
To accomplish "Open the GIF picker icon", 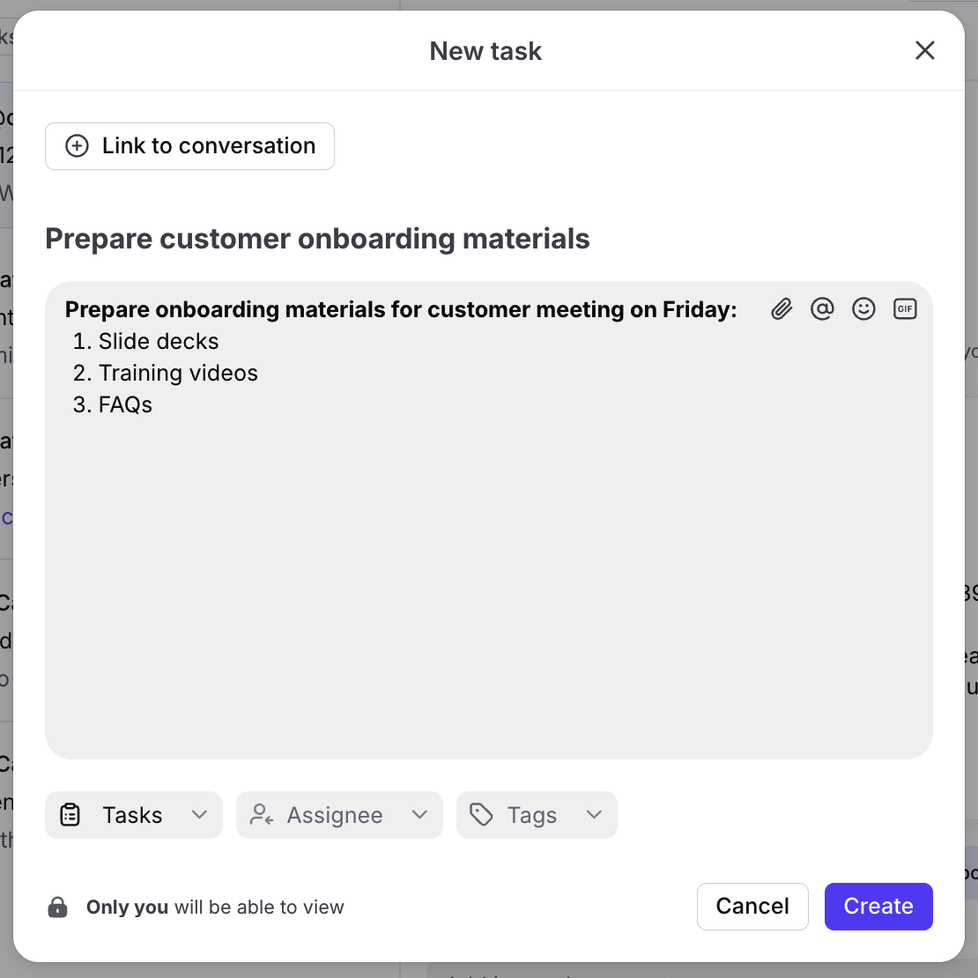I will point(904,308).
